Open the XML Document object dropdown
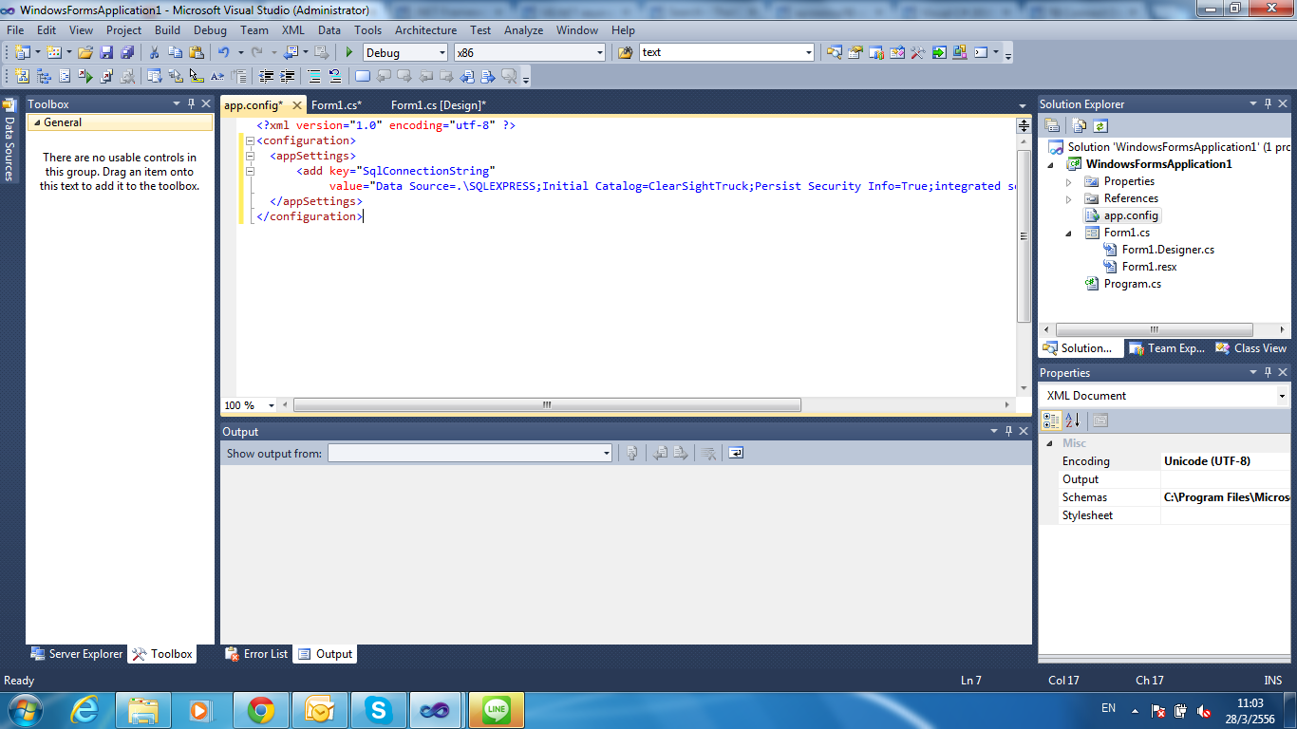Viewport: 1297px width, 729px height. pyautogui.click(x=1282, y=396)
